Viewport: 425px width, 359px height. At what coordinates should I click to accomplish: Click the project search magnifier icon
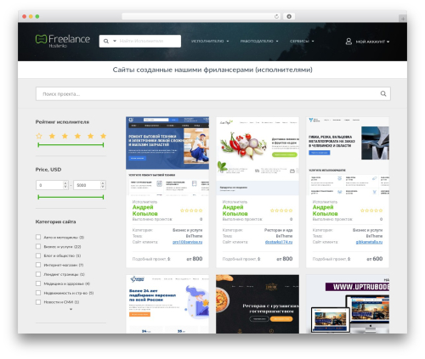(x=383, y=93)
